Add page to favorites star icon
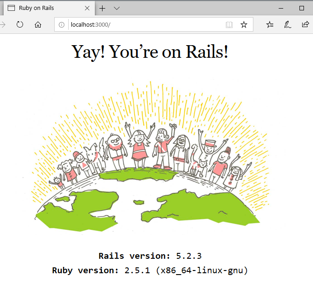The height and width of the screenshot is (294, 313). point(244,25)
